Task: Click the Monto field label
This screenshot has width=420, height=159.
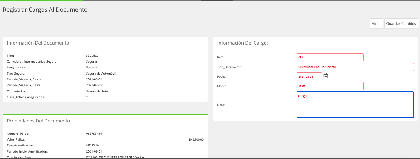Action: click(222, 86)
